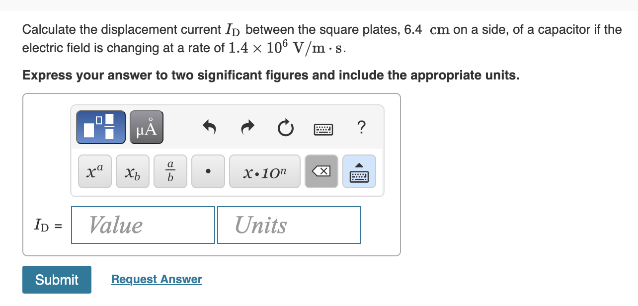Open the keyboard shortcuts icon in toolbar
Viewport: 638px width, 306px height.
324,128
